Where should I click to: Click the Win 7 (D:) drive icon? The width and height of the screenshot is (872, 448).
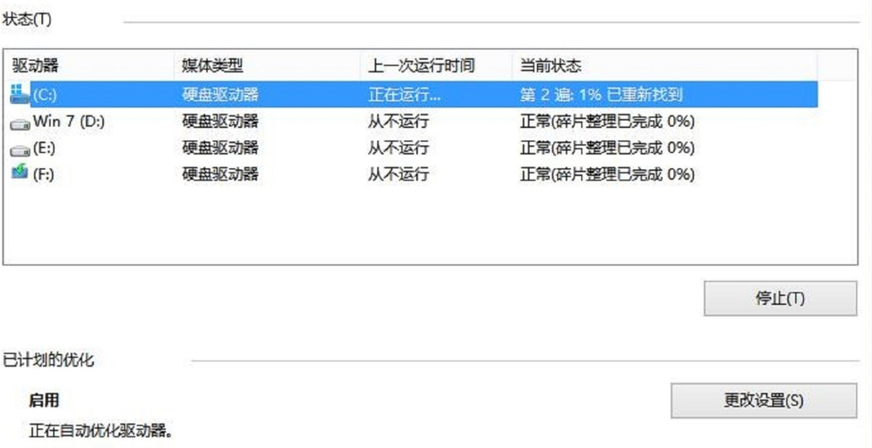coord(20,122)
